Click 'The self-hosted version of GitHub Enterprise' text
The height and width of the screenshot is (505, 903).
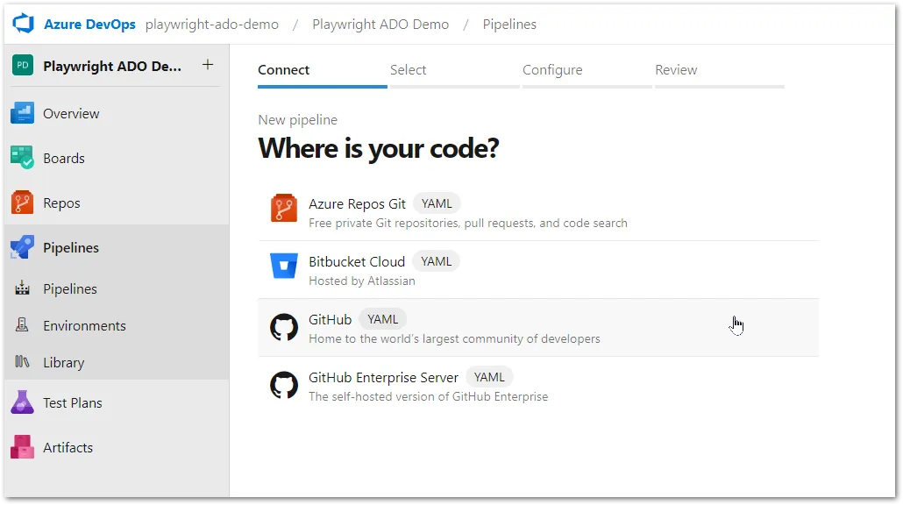(429, 396)
